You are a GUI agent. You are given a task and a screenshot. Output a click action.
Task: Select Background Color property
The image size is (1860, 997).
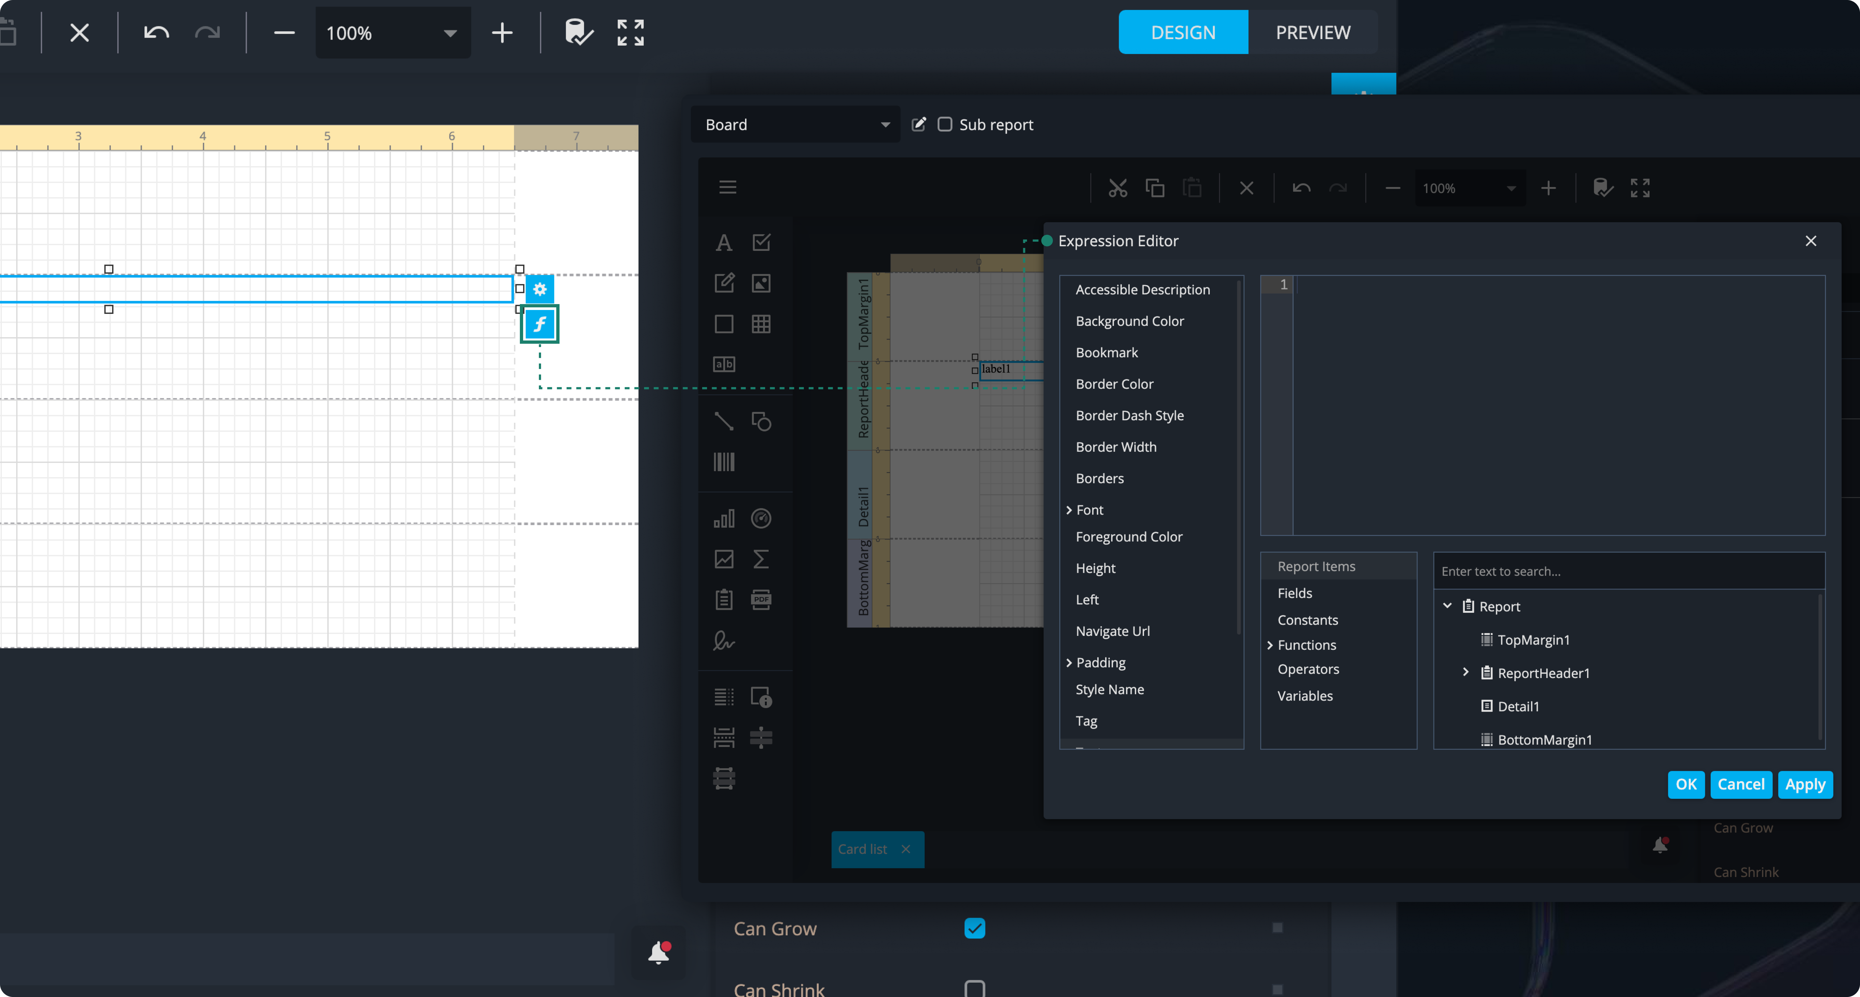[1129, 321]
